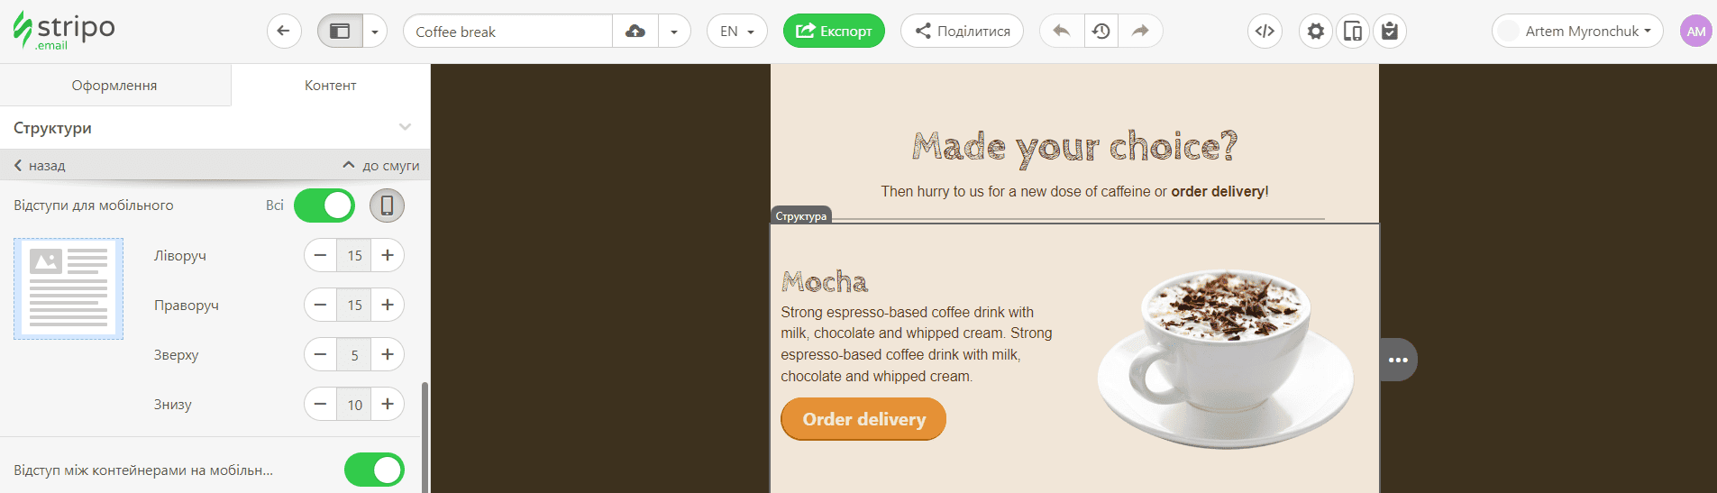Screen dimensions: 1717x493
Task: Click the Order delivery button
Action: (863, 419)
